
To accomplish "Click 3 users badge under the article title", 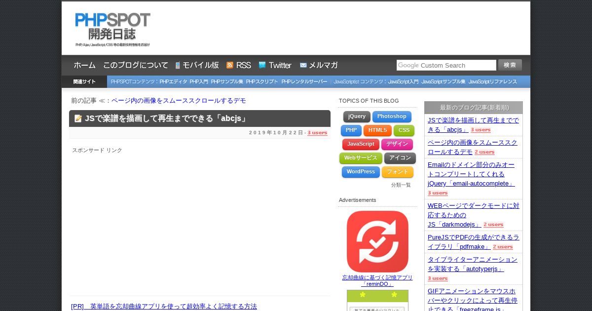I will point(317,133).
